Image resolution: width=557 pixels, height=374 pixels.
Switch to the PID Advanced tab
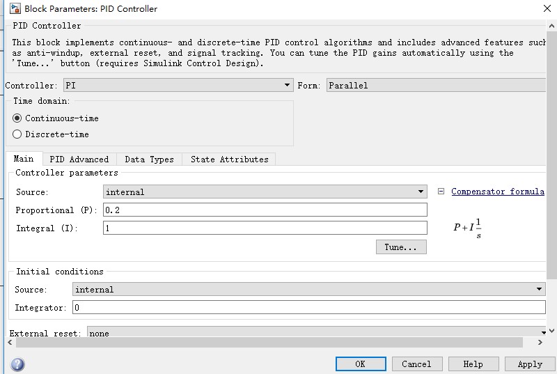(79, 159)
